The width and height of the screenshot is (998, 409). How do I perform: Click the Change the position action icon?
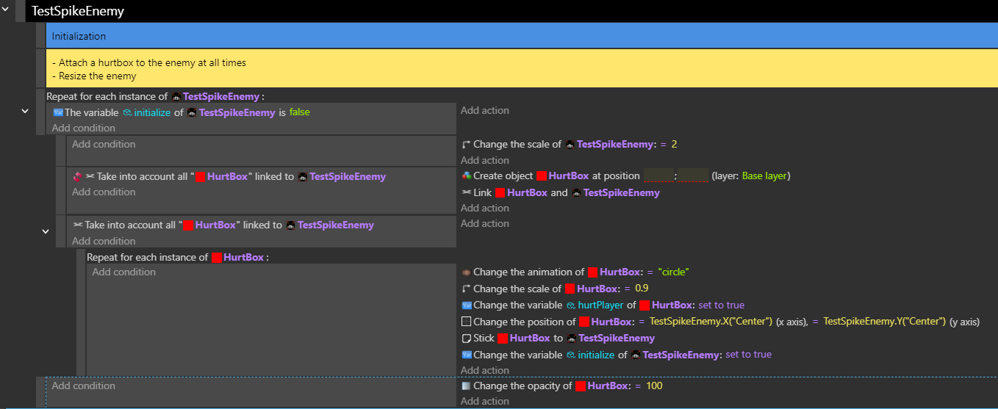[x=466, y=322]
